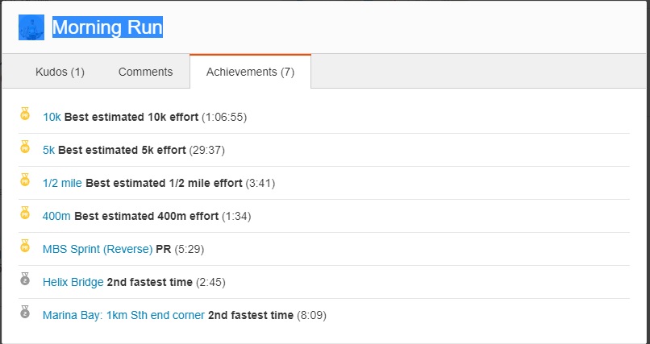This screenshot has height=344, width=650.
Task: Click the PR medal icon beside 10k effort
Action: click(25, 114)
